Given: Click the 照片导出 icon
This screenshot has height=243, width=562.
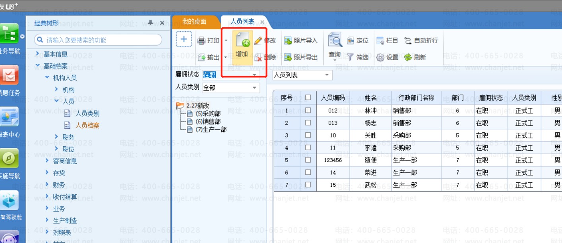Looking at the screenshot, I should click(x=288, y=57).
